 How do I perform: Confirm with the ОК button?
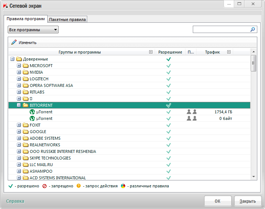tap(218, 201)
